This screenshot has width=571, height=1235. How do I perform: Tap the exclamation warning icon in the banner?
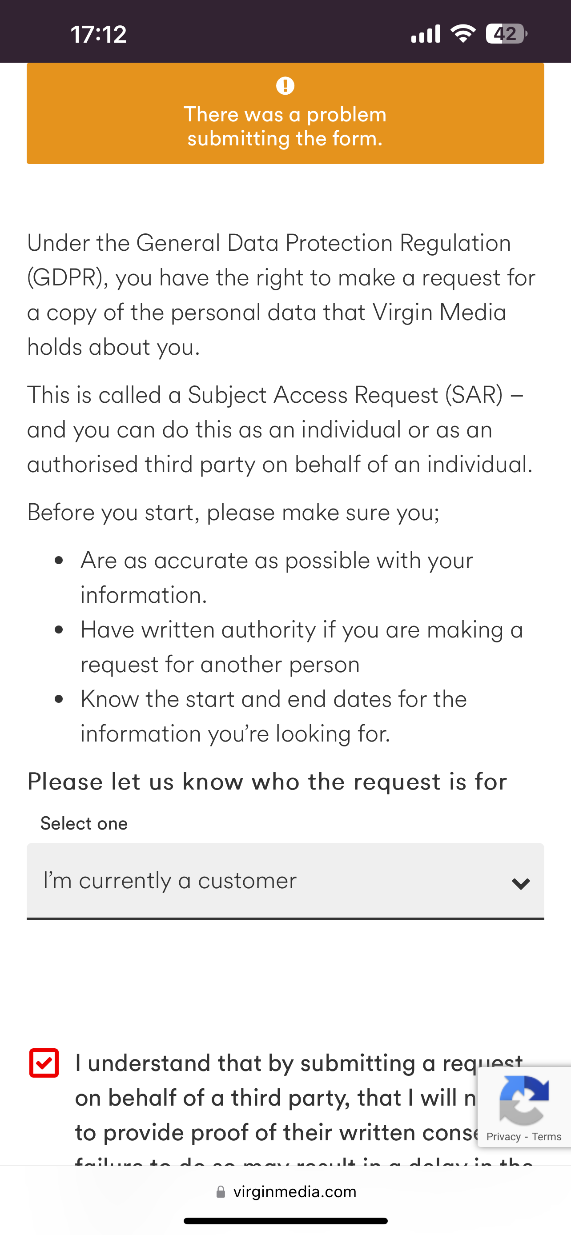[x=285, y=86]
